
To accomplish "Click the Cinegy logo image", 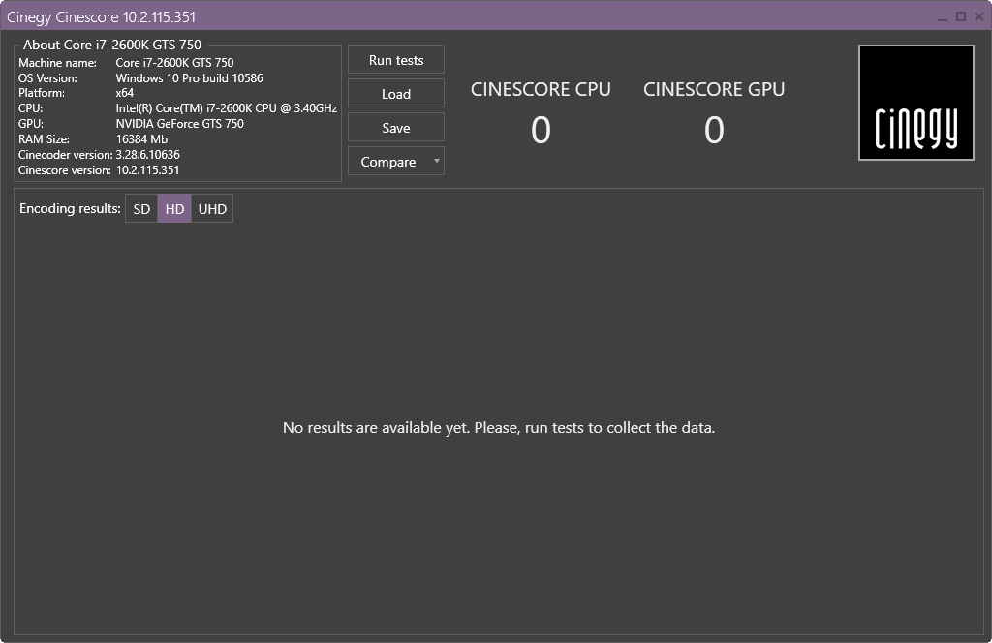I will 916,103.
